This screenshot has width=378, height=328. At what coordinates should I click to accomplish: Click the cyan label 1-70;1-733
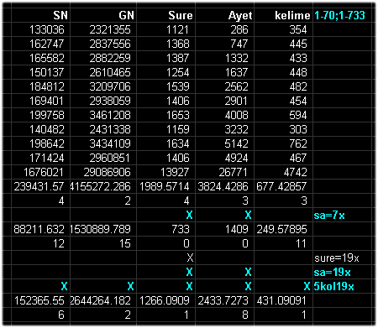339,15
